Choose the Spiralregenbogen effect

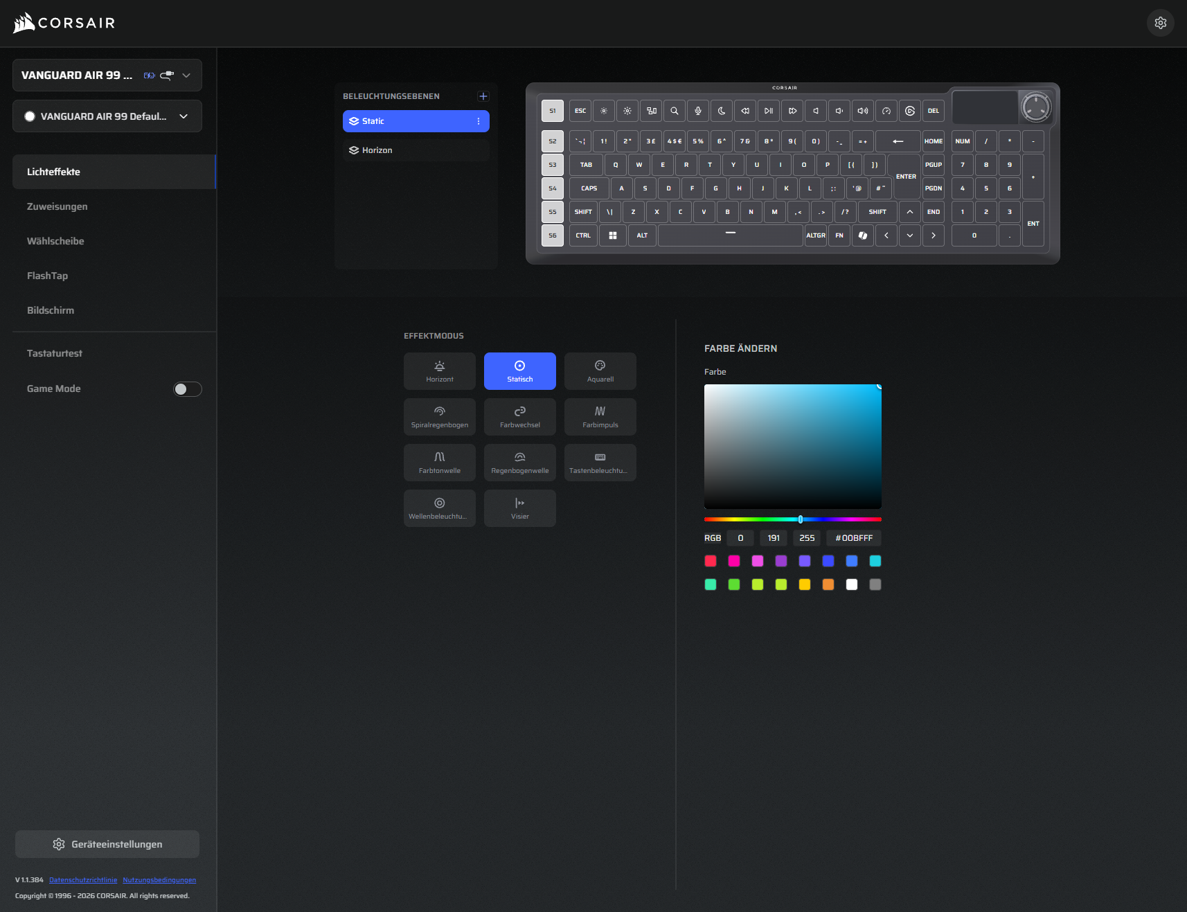[x=439, y=417]
